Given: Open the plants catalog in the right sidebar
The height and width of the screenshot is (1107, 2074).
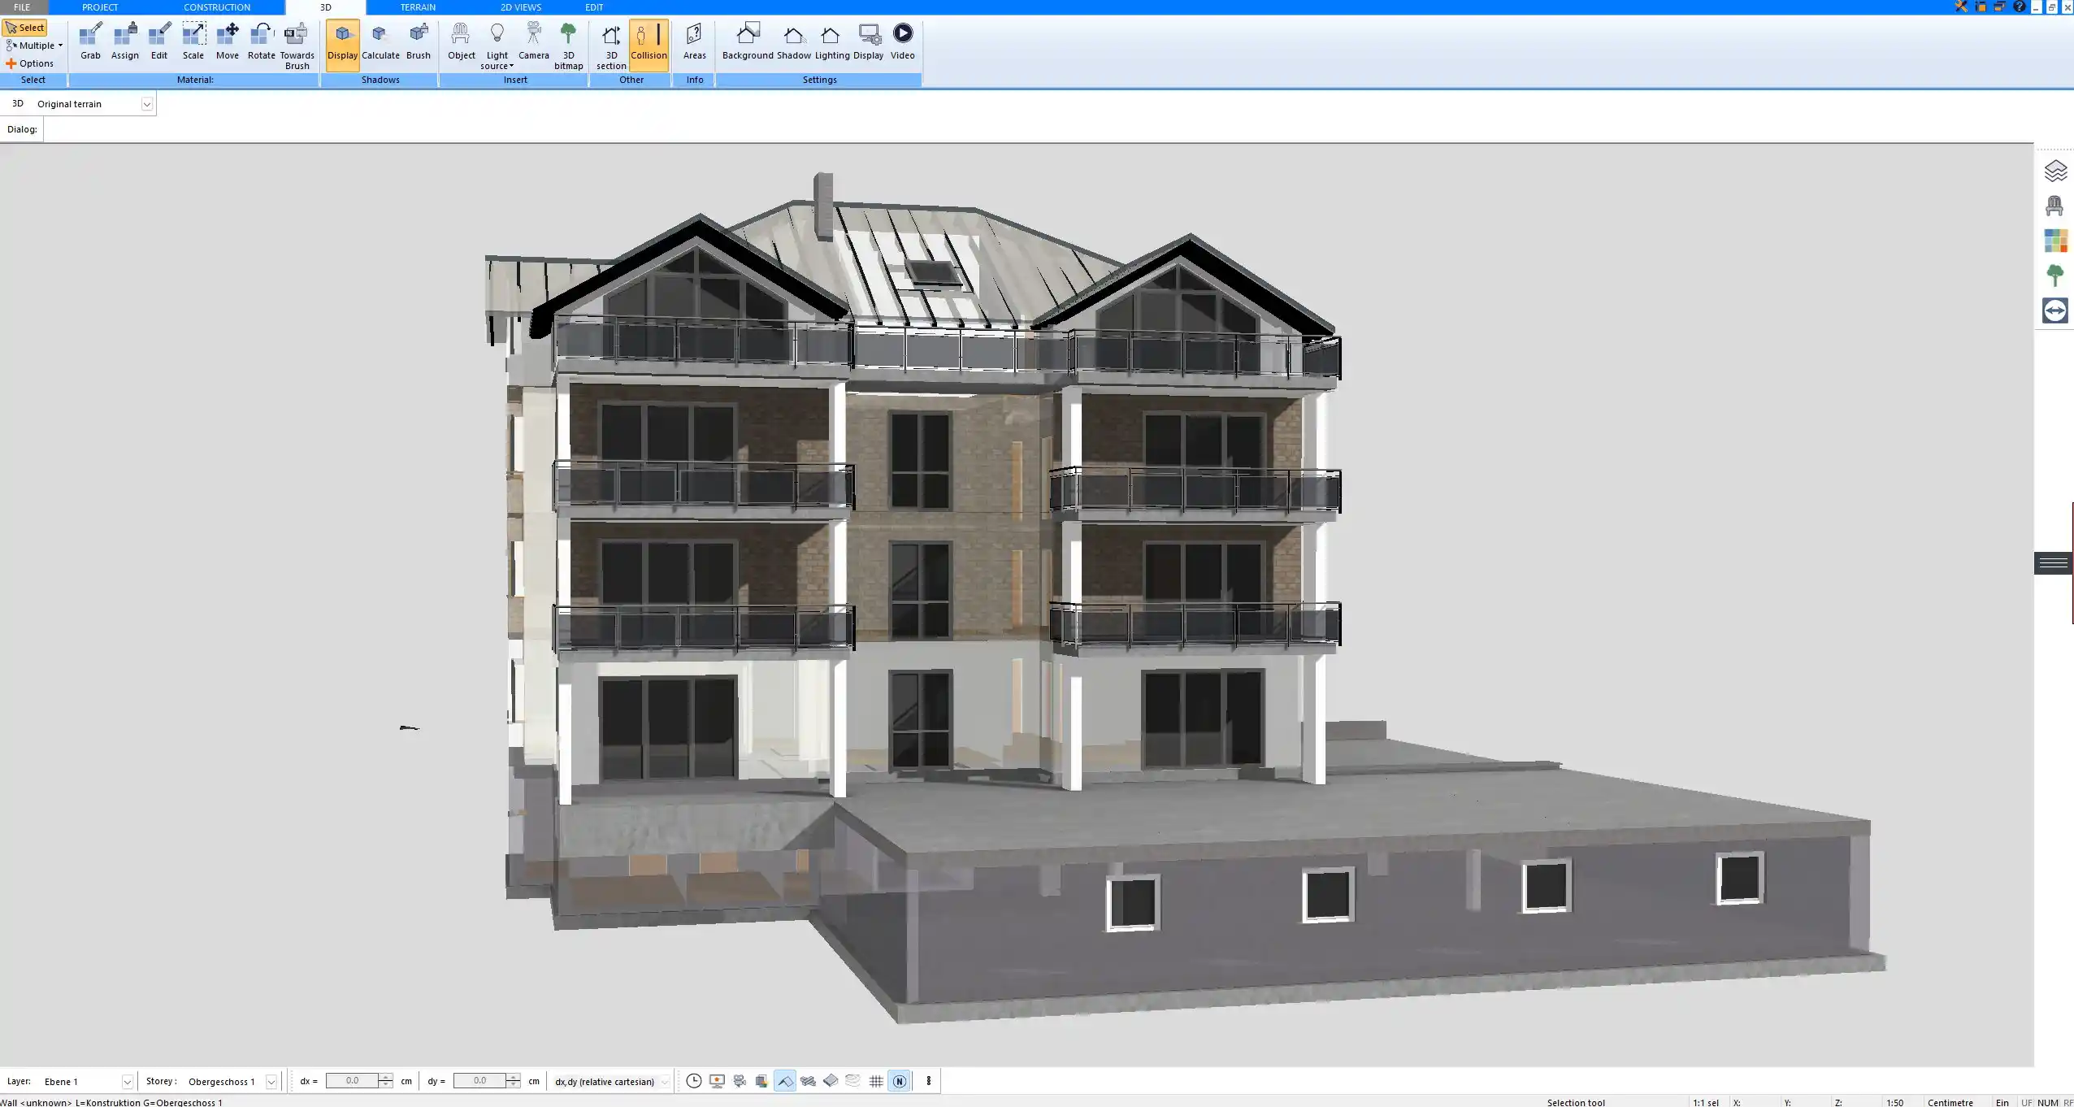Looking at the screenshot, I should (2055, 274).
